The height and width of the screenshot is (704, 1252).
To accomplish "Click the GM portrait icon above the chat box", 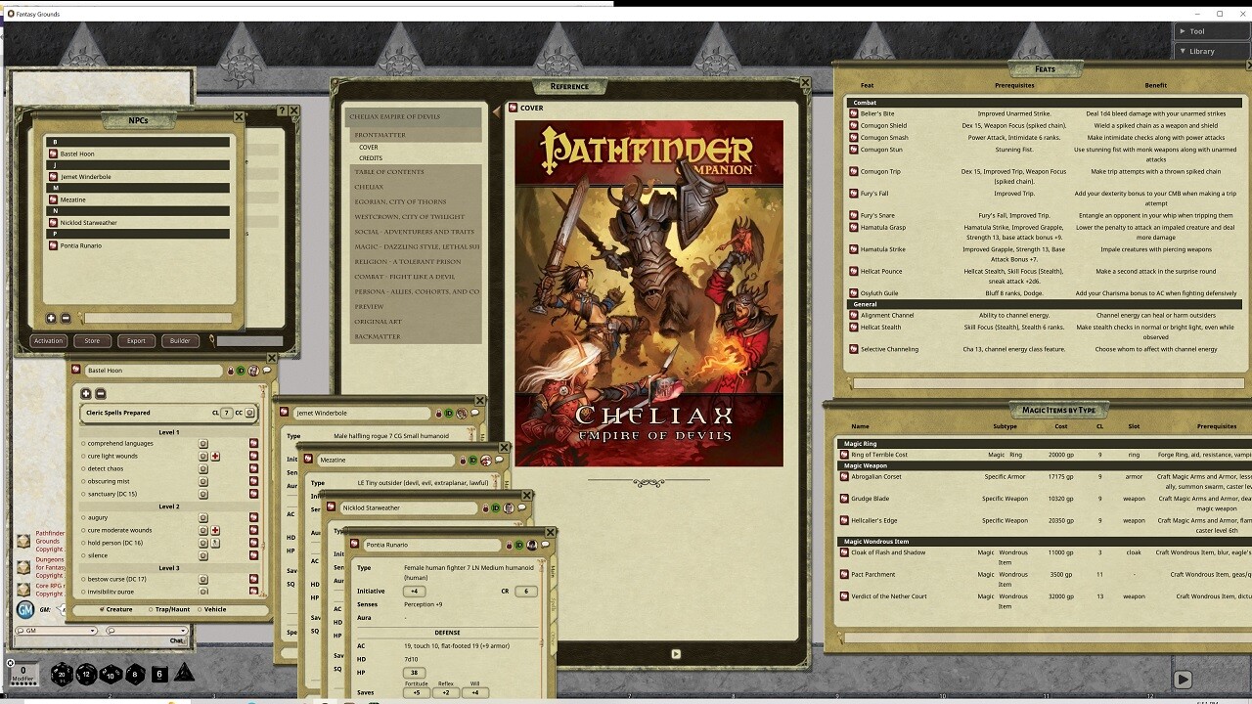I will click(25, 608).
